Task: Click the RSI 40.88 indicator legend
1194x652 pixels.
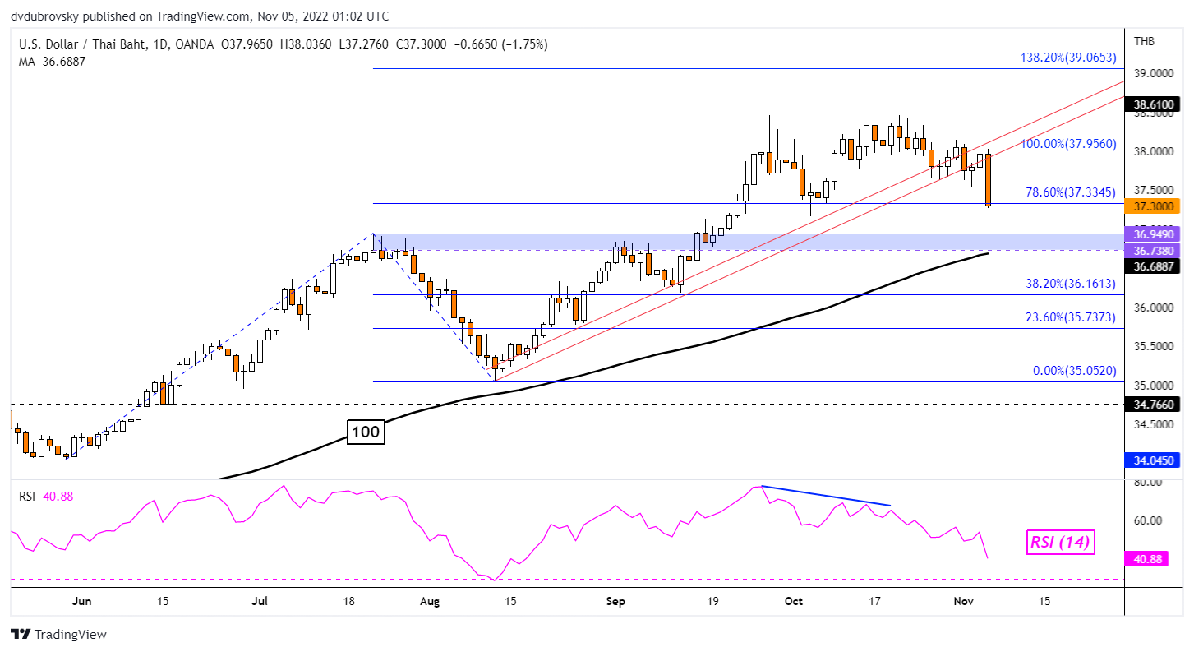Action: pos(48,496)
